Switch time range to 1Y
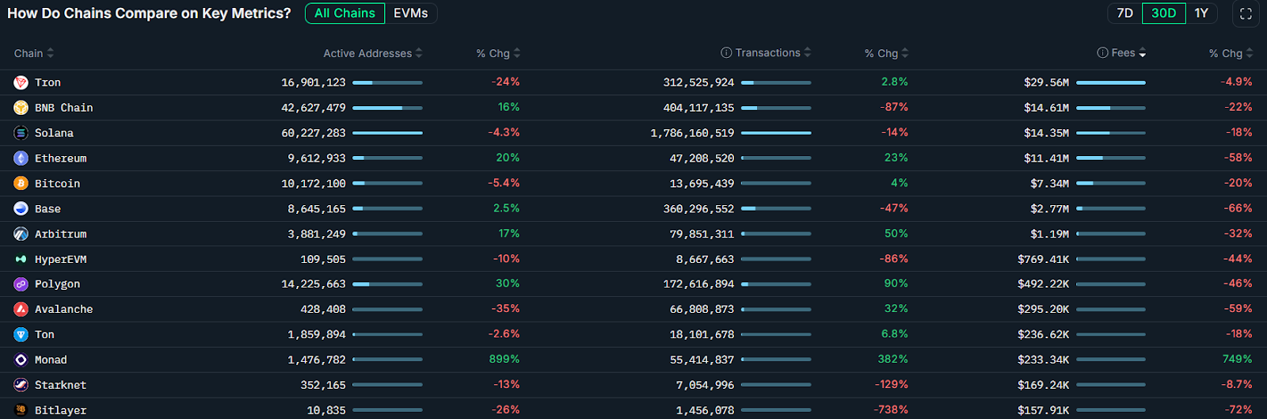Image resolution: width=1267 pixels, height=419 pixels. point(1201,13)
